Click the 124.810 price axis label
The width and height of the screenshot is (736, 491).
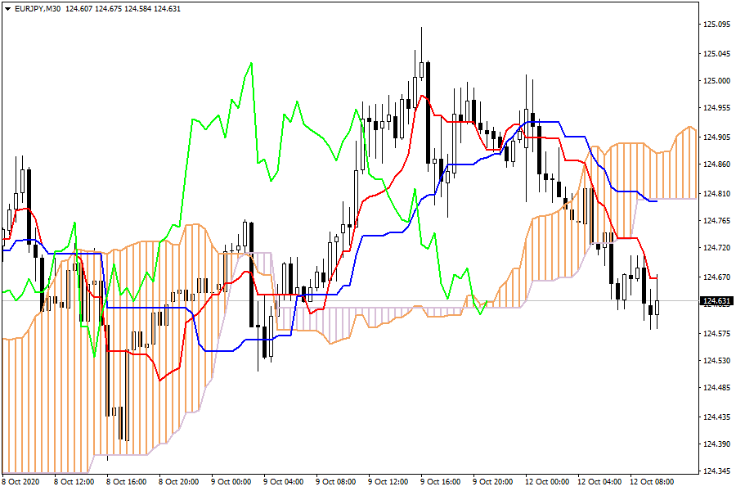(x=716, y=194)
